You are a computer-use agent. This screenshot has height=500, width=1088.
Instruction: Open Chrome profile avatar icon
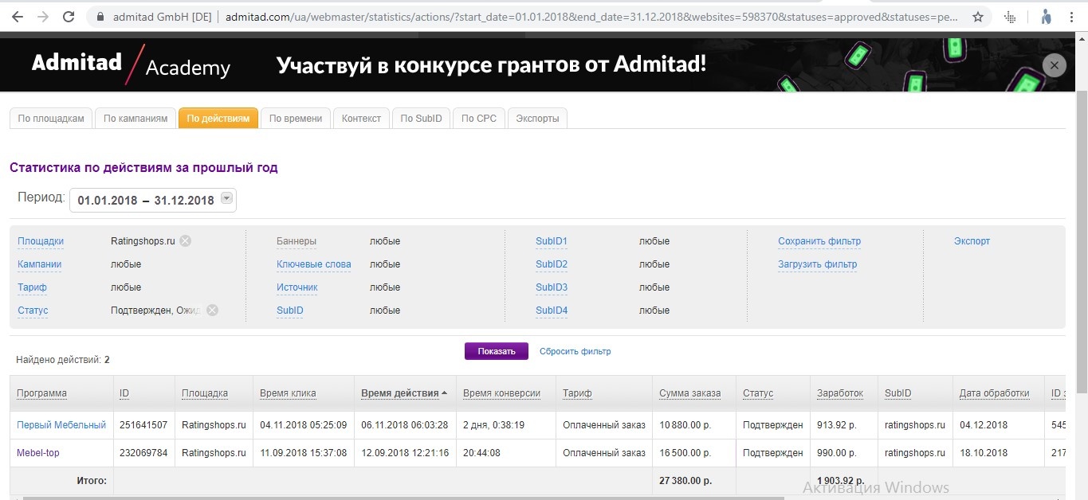(1046, 16)
